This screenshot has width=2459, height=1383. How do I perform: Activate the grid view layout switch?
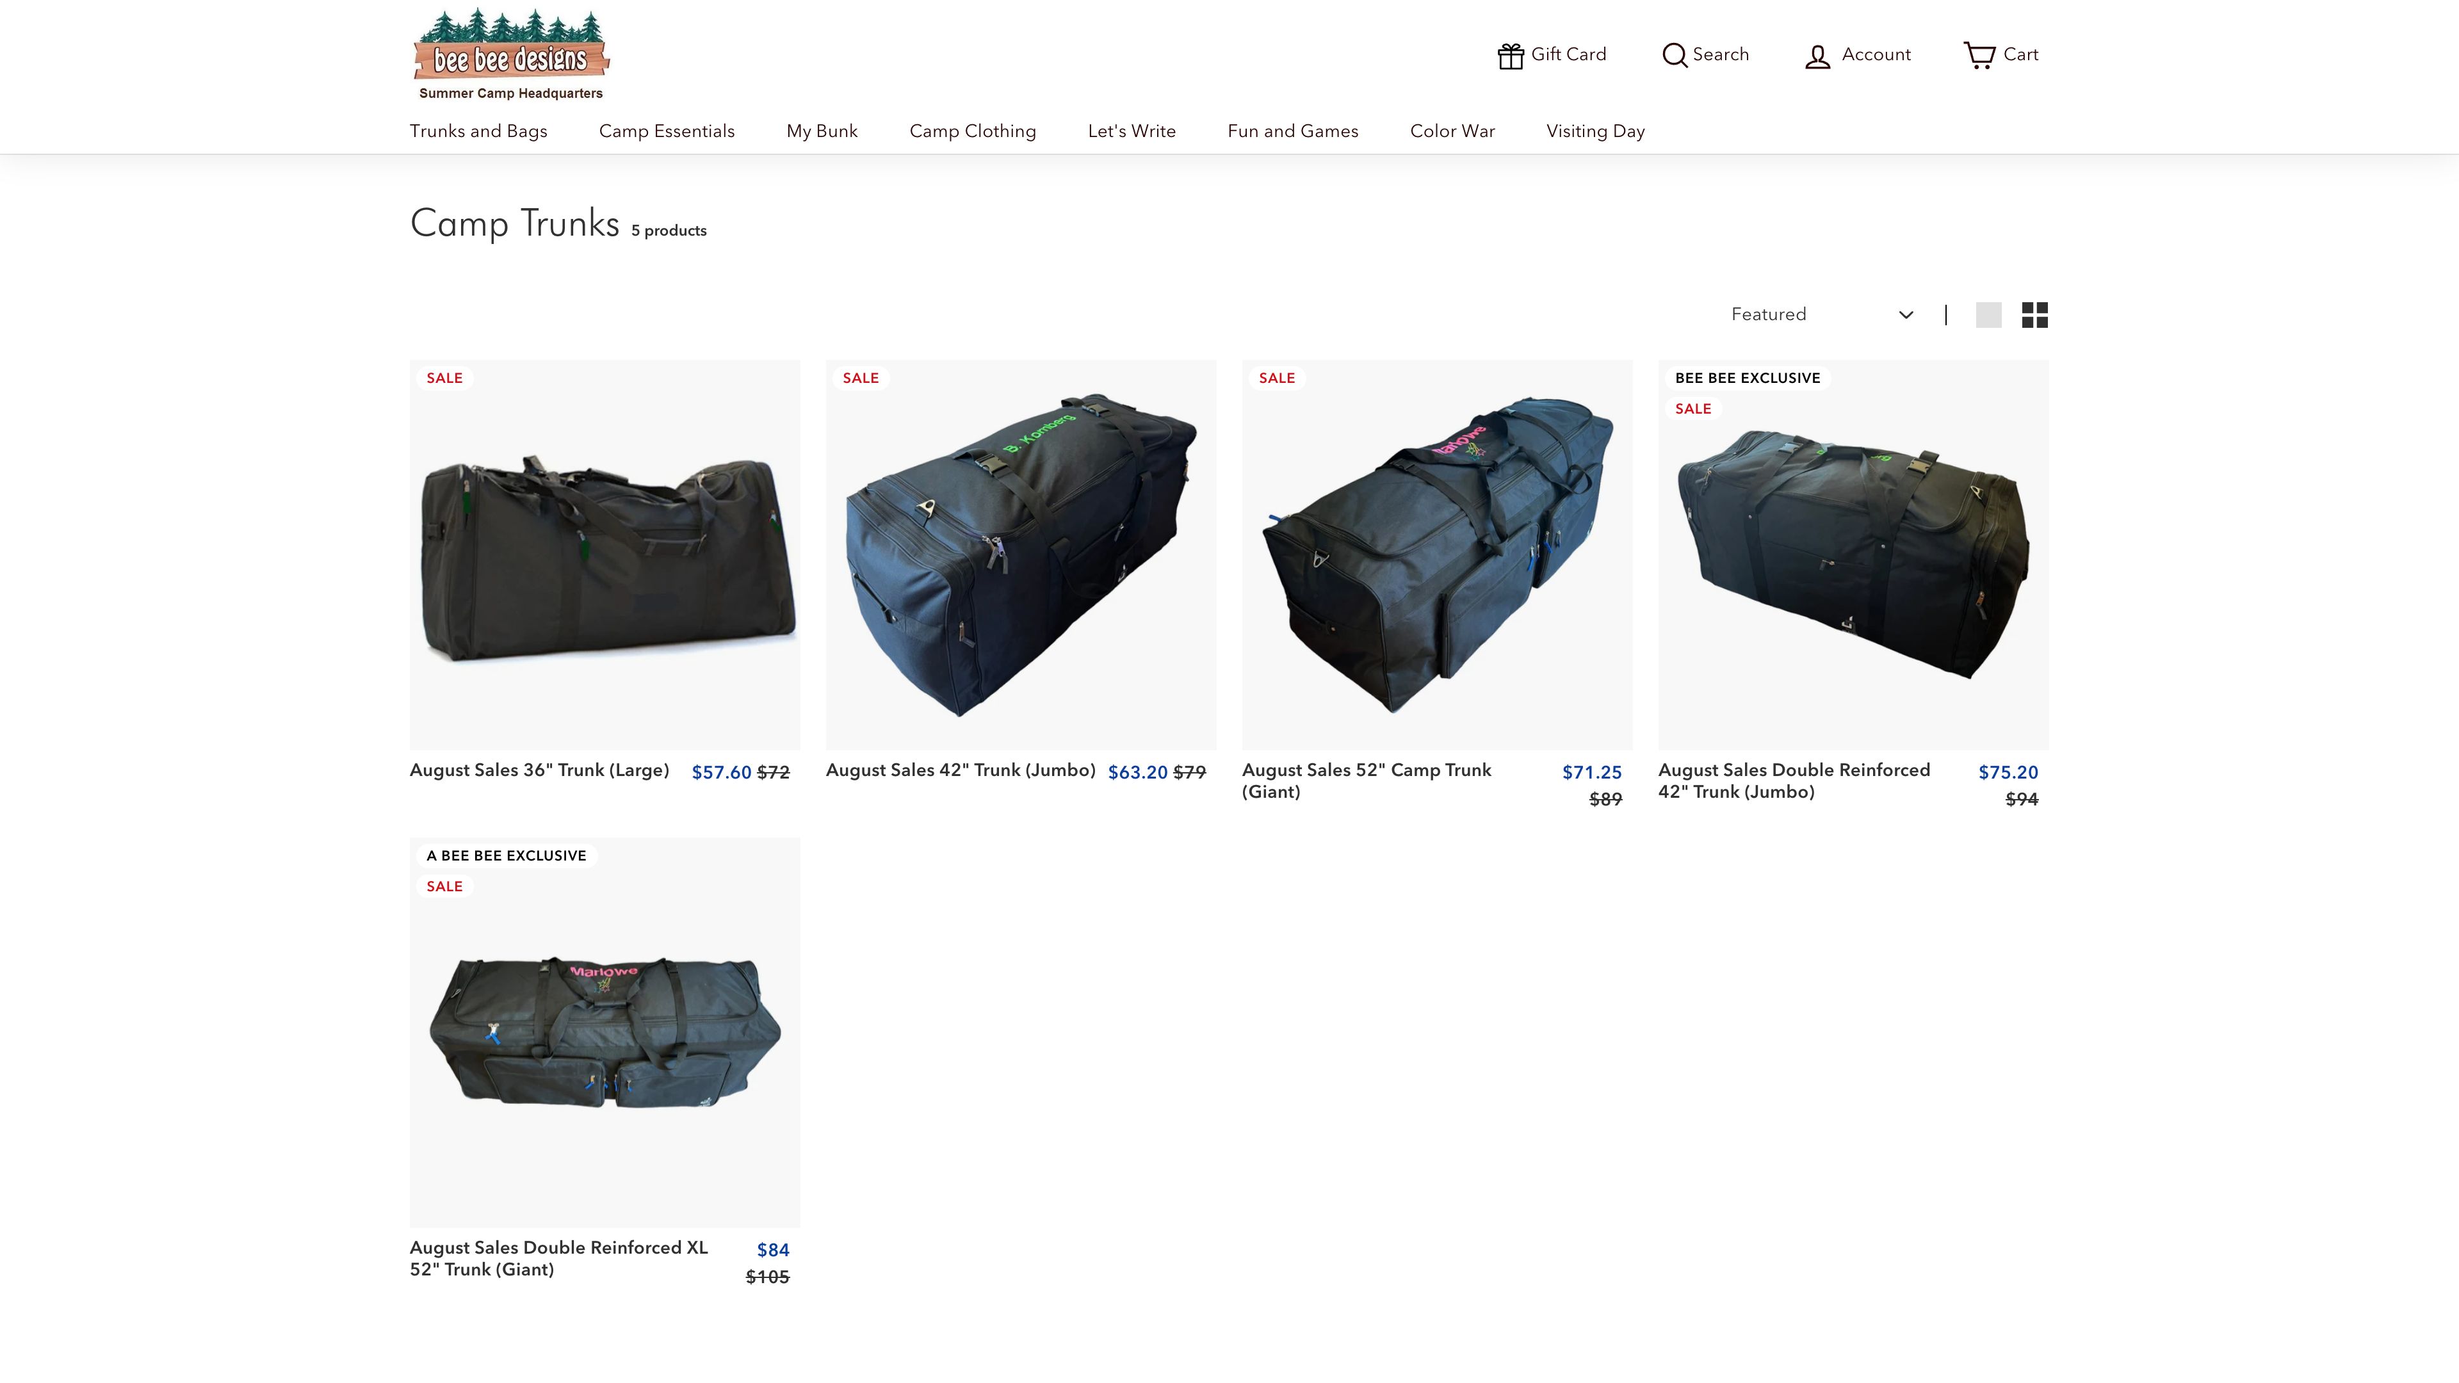tap(2035, 315)
